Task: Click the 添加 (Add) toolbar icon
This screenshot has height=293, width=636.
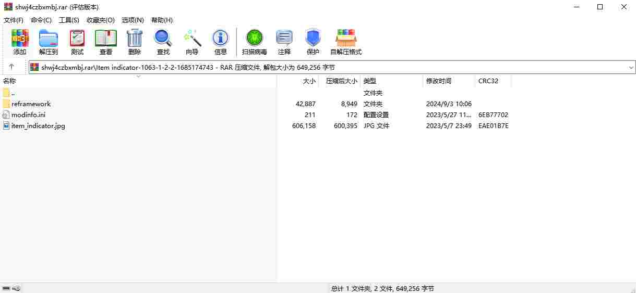Action: click(20, 38)
